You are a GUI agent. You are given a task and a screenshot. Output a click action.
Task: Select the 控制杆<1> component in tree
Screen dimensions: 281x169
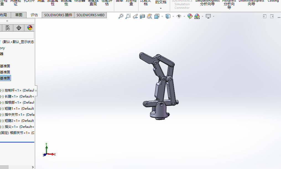click(17, 90)
